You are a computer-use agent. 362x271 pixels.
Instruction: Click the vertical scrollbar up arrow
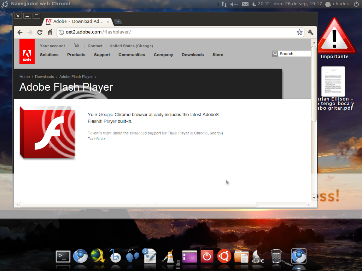(x=314, y=43)
